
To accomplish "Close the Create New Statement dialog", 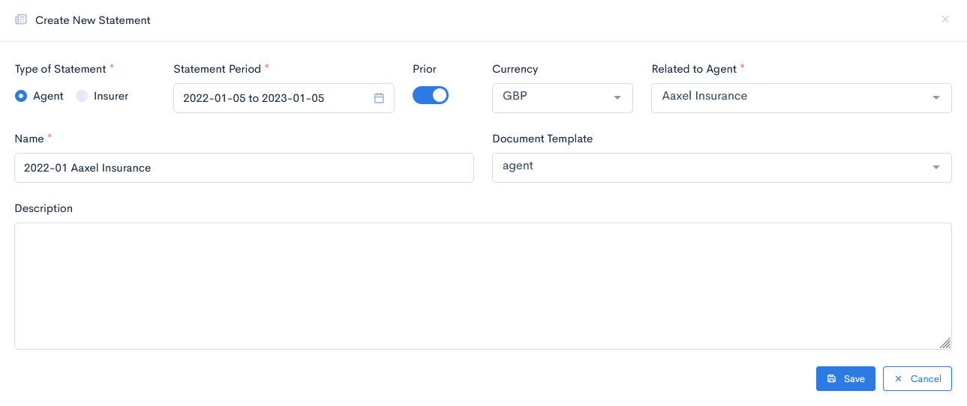I will click(x=944, y=19).
